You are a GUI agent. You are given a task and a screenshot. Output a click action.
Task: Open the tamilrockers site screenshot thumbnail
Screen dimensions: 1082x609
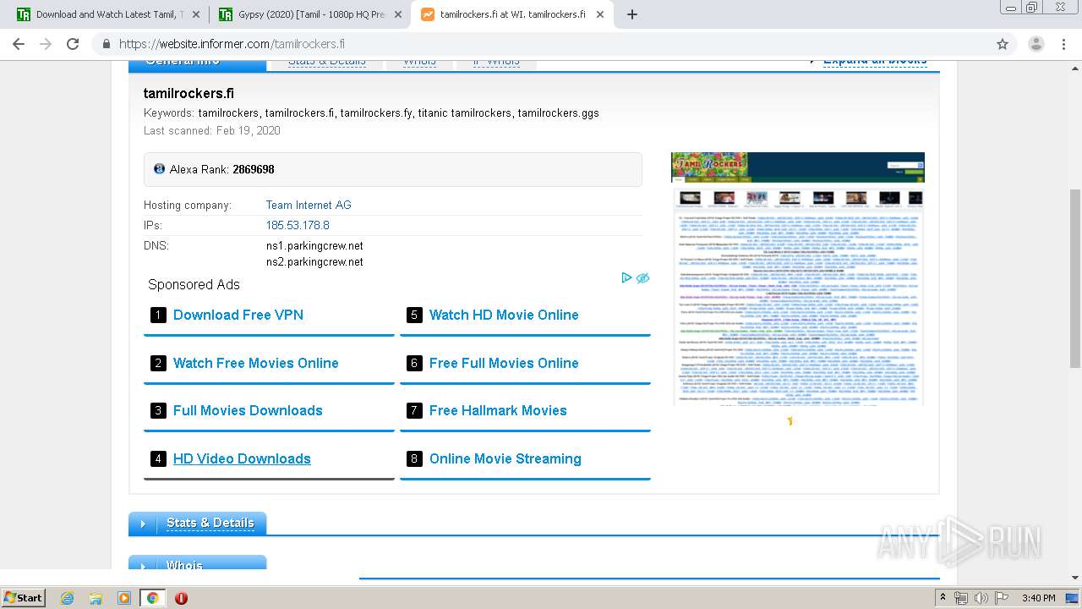[x=798, y=279]
